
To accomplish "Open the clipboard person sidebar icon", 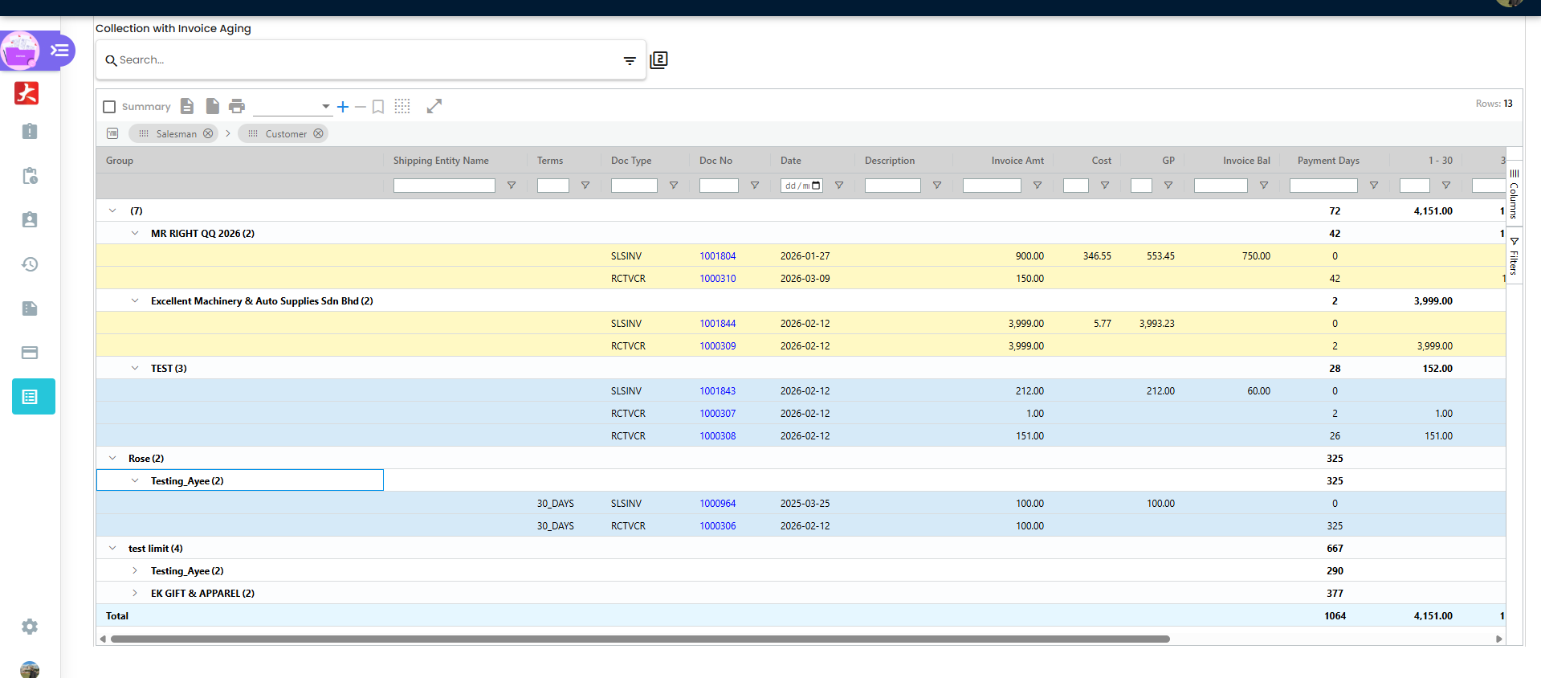I will (30, 220).
